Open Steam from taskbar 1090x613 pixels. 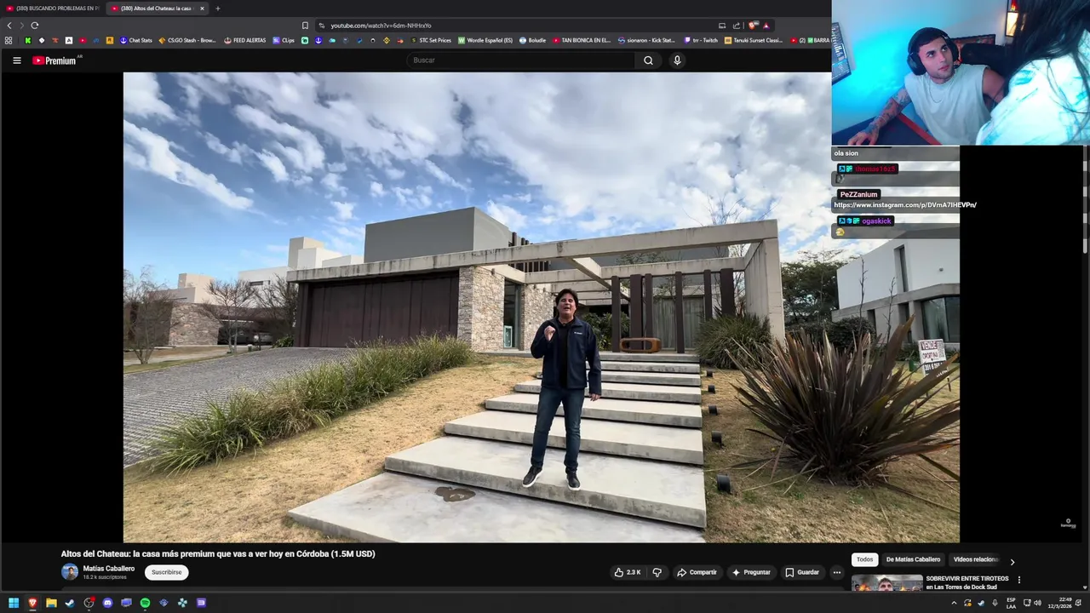[70, 603]
